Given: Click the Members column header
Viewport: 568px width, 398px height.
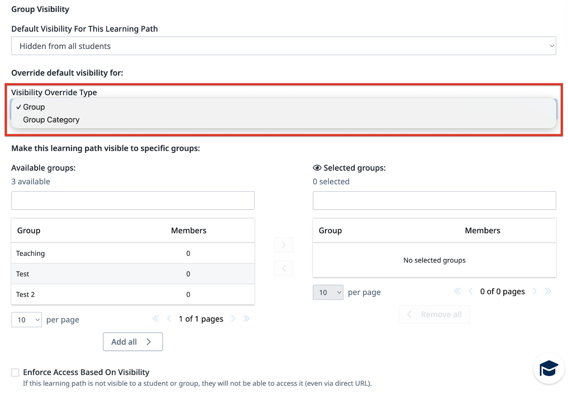Looking at the screenshot, I should [189, 230].
